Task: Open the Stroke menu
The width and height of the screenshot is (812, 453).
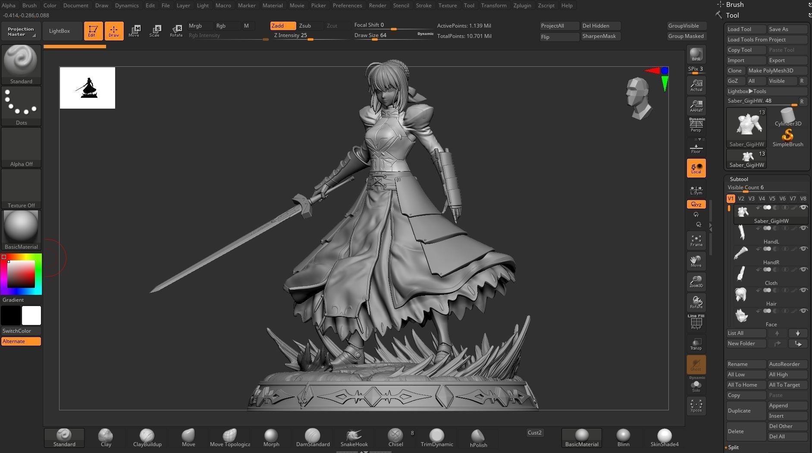Action: 423,5
